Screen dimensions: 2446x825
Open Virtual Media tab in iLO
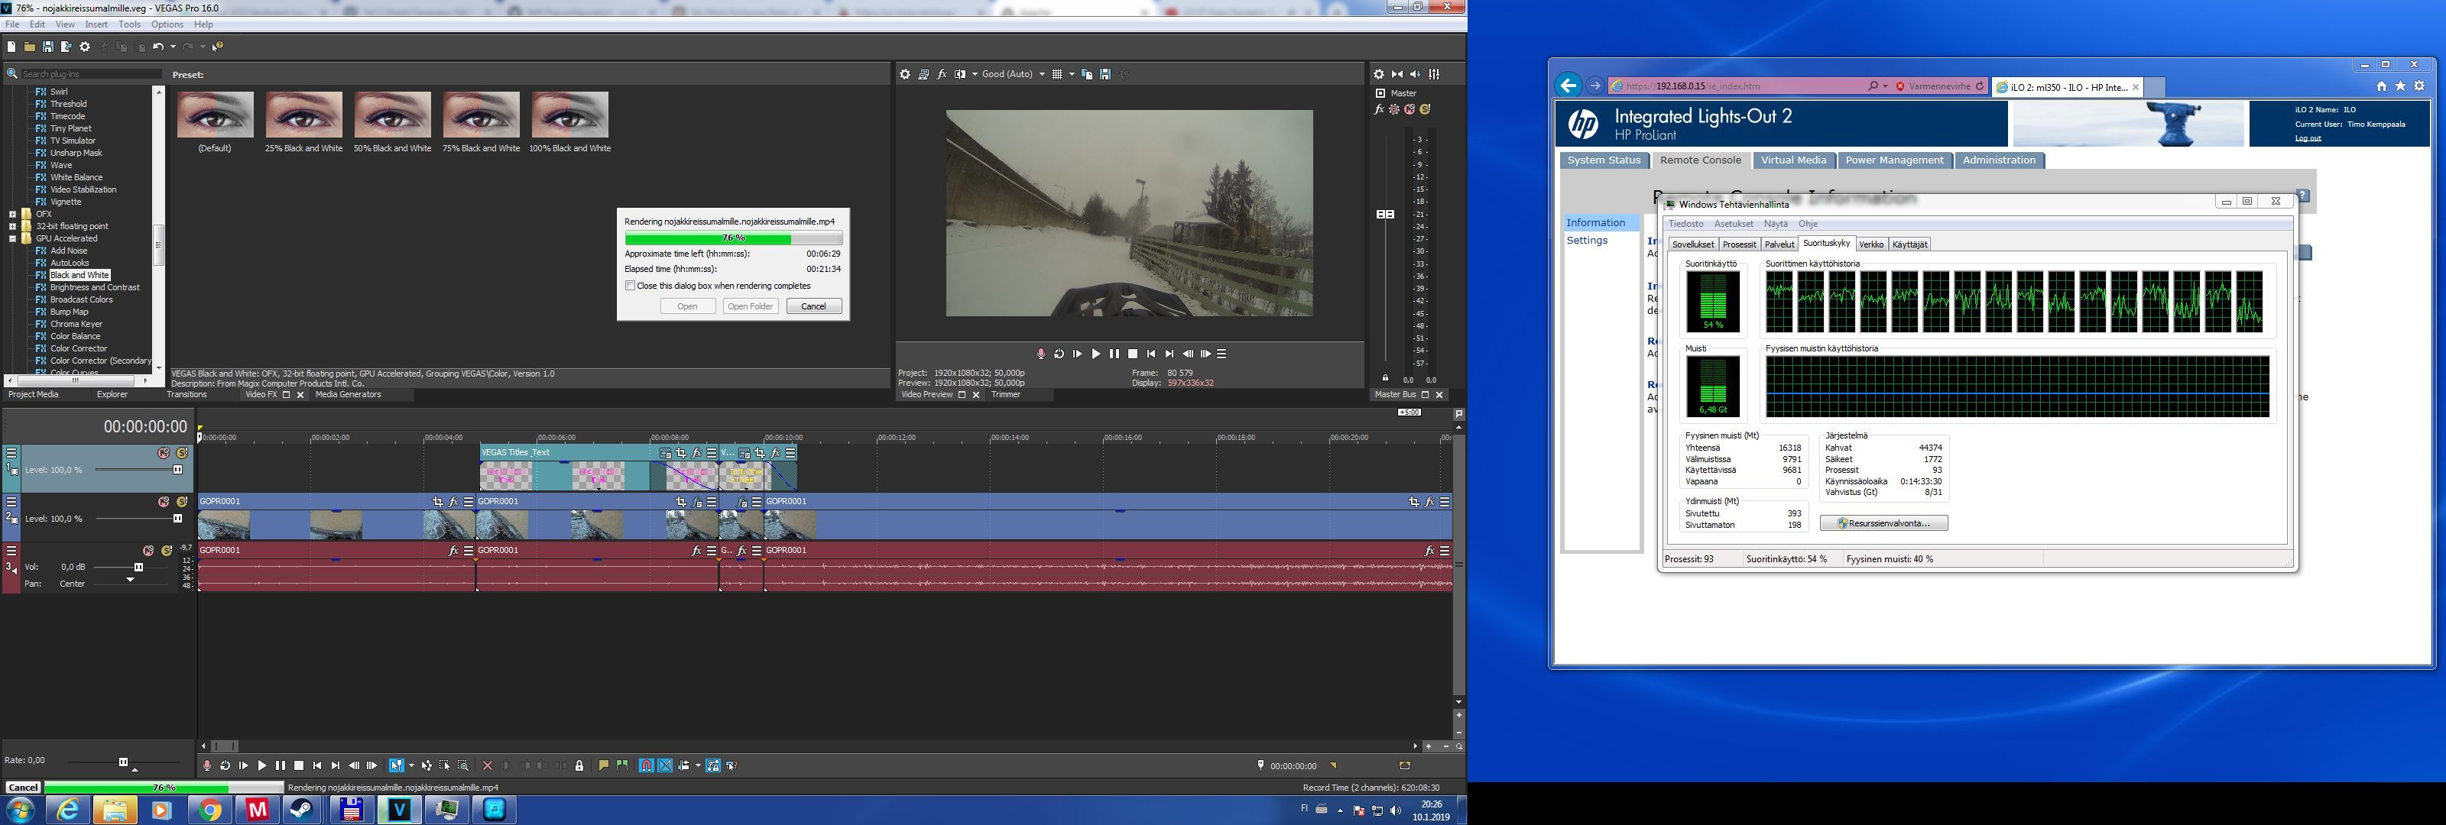point(1792,160)
